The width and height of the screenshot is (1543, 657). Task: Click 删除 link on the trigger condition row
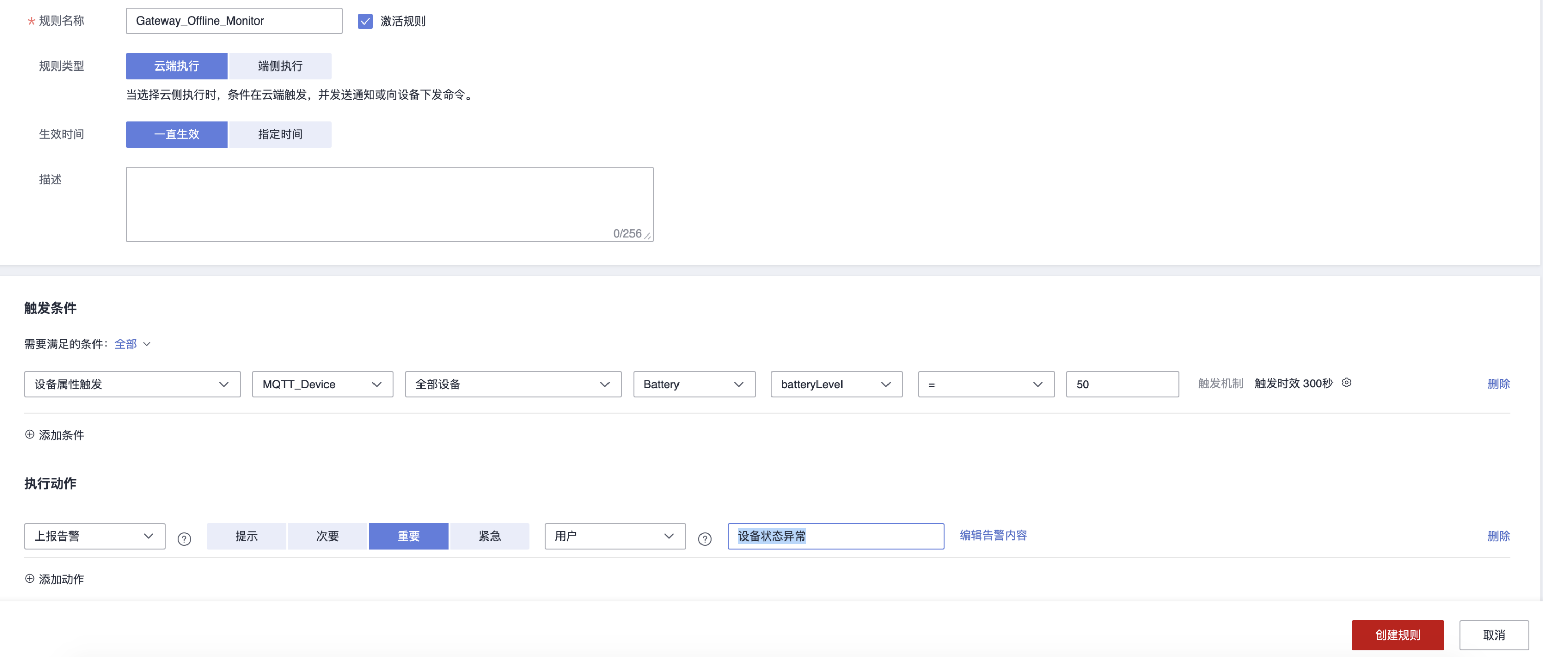click(x=1498, y=384)
